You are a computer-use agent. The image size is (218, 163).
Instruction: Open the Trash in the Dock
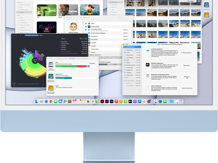(x=181, y=102)
